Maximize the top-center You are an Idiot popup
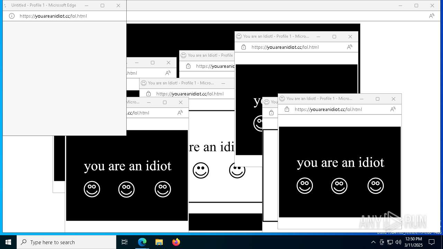Image resolution: width=443 pixels, height=249 pixels. point(334,36)
